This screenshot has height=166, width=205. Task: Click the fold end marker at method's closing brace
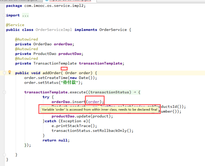tap(4, 155)
